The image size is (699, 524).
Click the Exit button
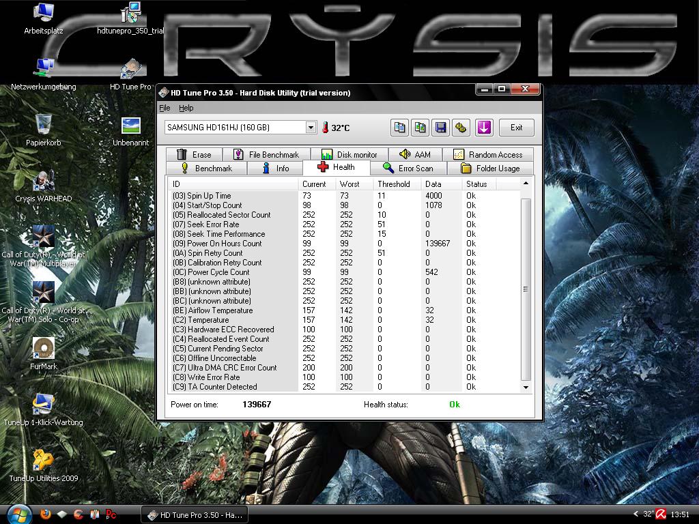click(516, 128)
